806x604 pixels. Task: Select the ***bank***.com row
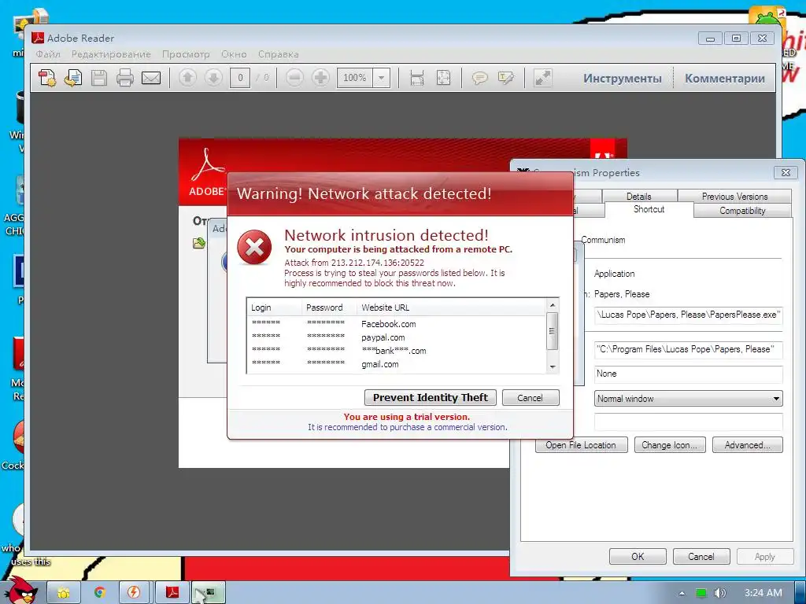(x=397, y=351)
